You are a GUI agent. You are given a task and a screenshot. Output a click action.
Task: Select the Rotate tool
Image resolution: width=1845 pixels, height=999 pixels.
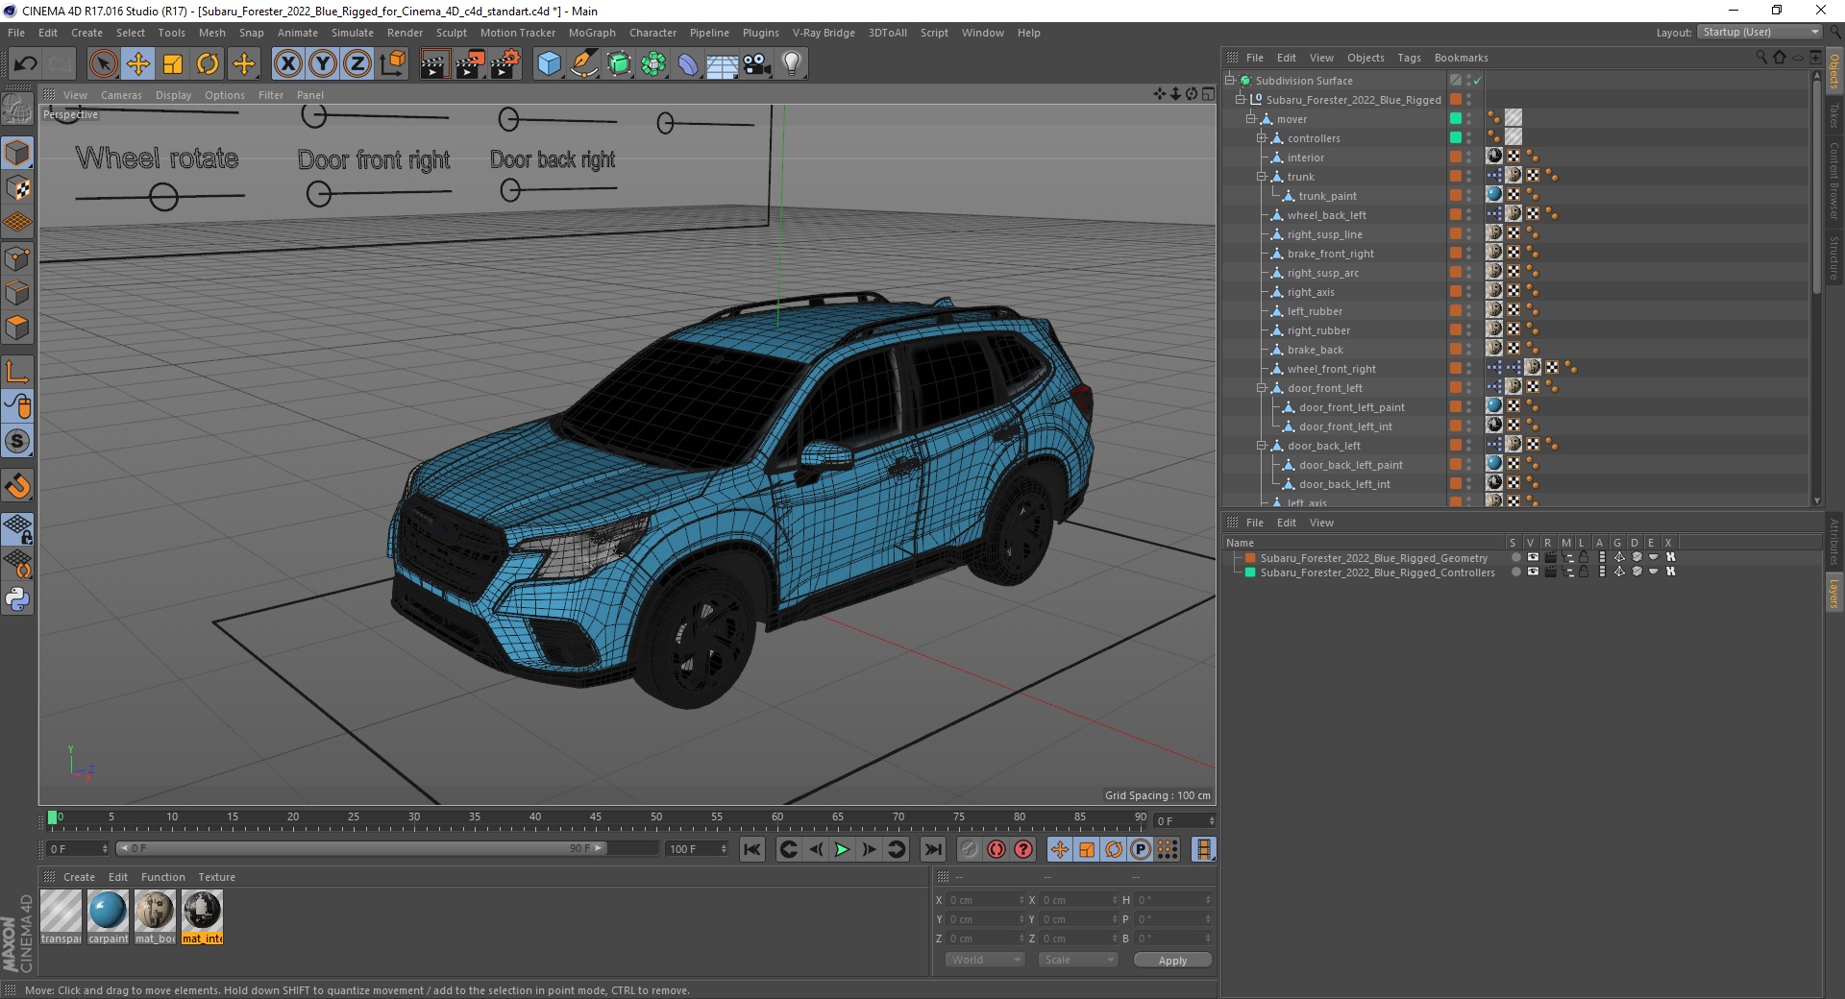(x=208, y=64)
